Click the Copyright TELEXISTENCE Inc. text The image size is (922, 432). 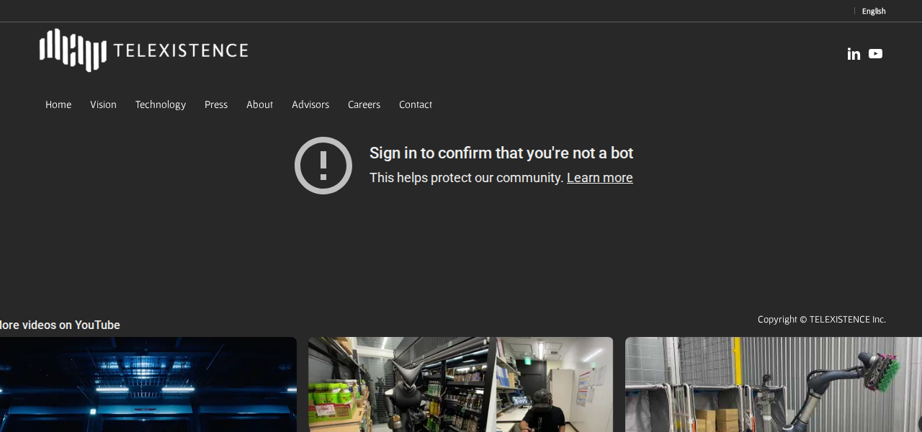pyautogui.click(x=821, y=320)
